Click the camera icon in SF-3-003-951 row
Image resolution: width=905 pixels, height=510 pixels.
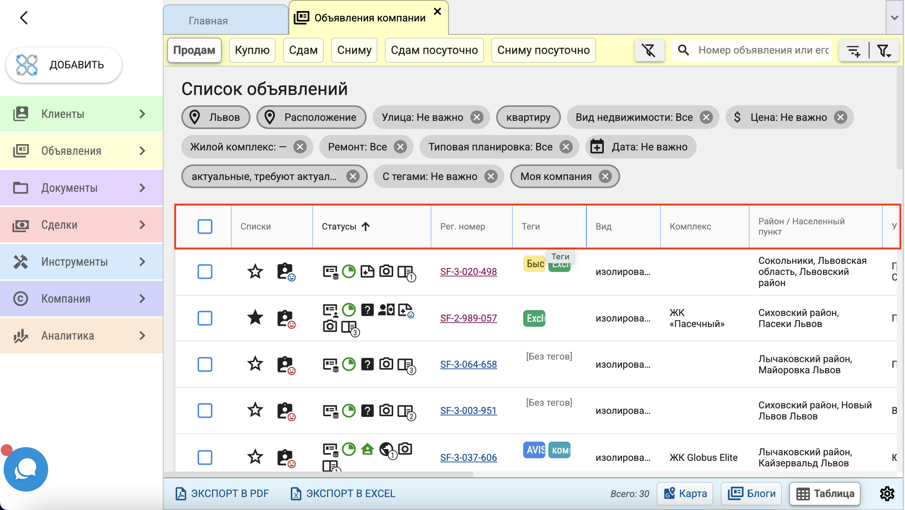(386, 410)
